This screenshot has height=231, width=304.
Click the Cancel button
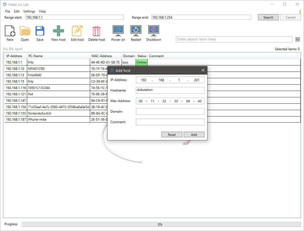coord(290,17)
